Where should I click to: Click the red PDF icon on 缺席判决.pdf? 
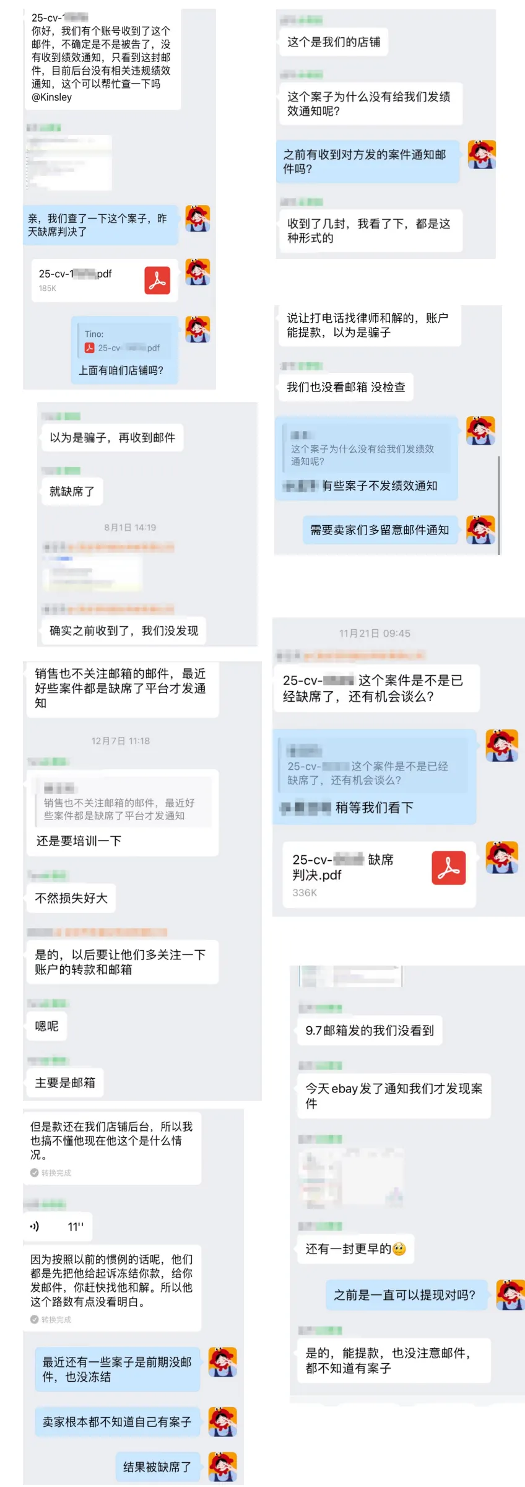pyautogui.click(x=448, y=867)
